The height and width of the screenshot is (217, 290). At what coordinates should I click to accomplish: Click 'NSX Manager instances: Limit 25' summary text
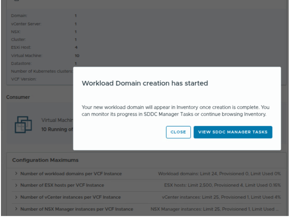click(x=214, y=209)
